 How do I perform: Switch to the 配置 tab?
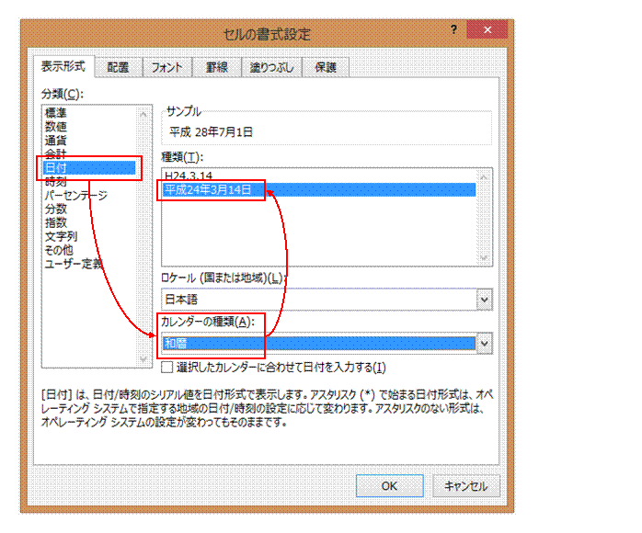coord(119,67)
